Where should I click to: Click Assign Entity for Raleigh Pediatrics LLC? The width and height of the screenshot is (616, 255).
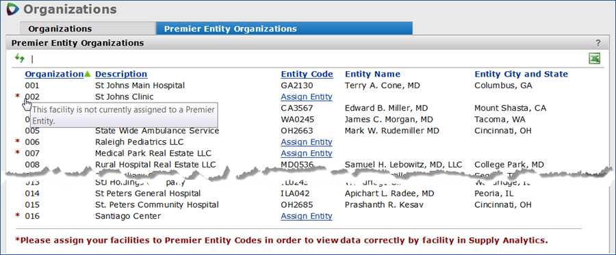click(x=307, y=142)
